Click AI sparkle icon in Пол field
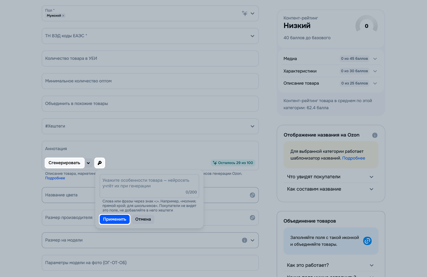 244,13
